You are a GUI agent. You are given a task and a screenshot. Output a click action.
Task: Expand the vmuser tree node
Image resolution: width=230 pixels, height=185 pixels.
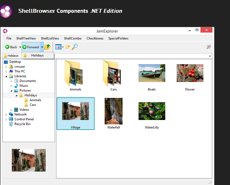point(6,67)
